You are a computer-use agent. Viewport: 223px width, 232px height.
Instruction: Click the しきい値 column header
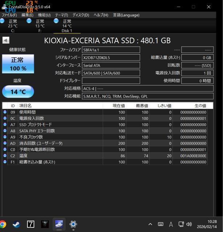coord(161,105)
